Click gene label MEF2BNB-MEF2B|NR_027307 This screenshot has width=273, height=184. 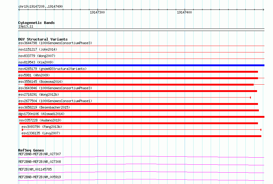click(x=40, y=154)
